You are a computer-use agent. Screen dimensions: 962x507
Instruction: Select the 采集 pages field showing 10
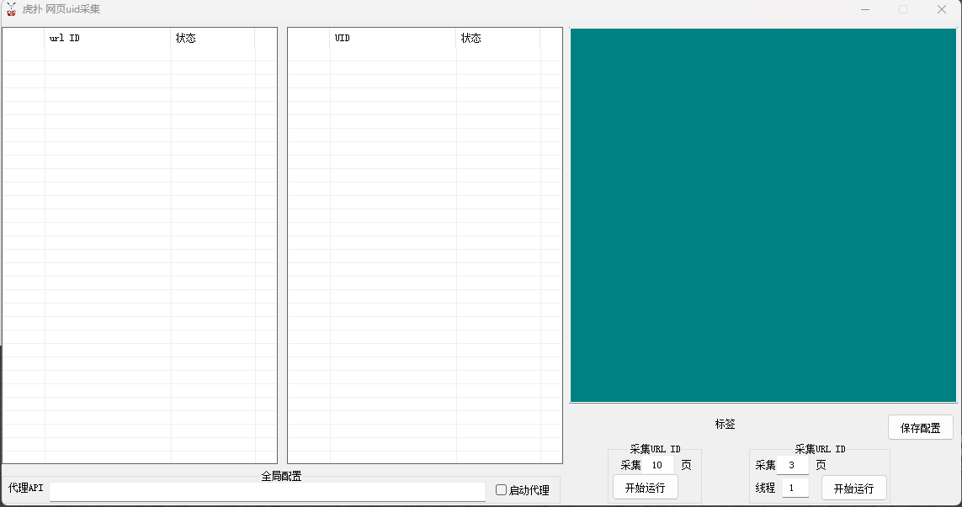657,465
